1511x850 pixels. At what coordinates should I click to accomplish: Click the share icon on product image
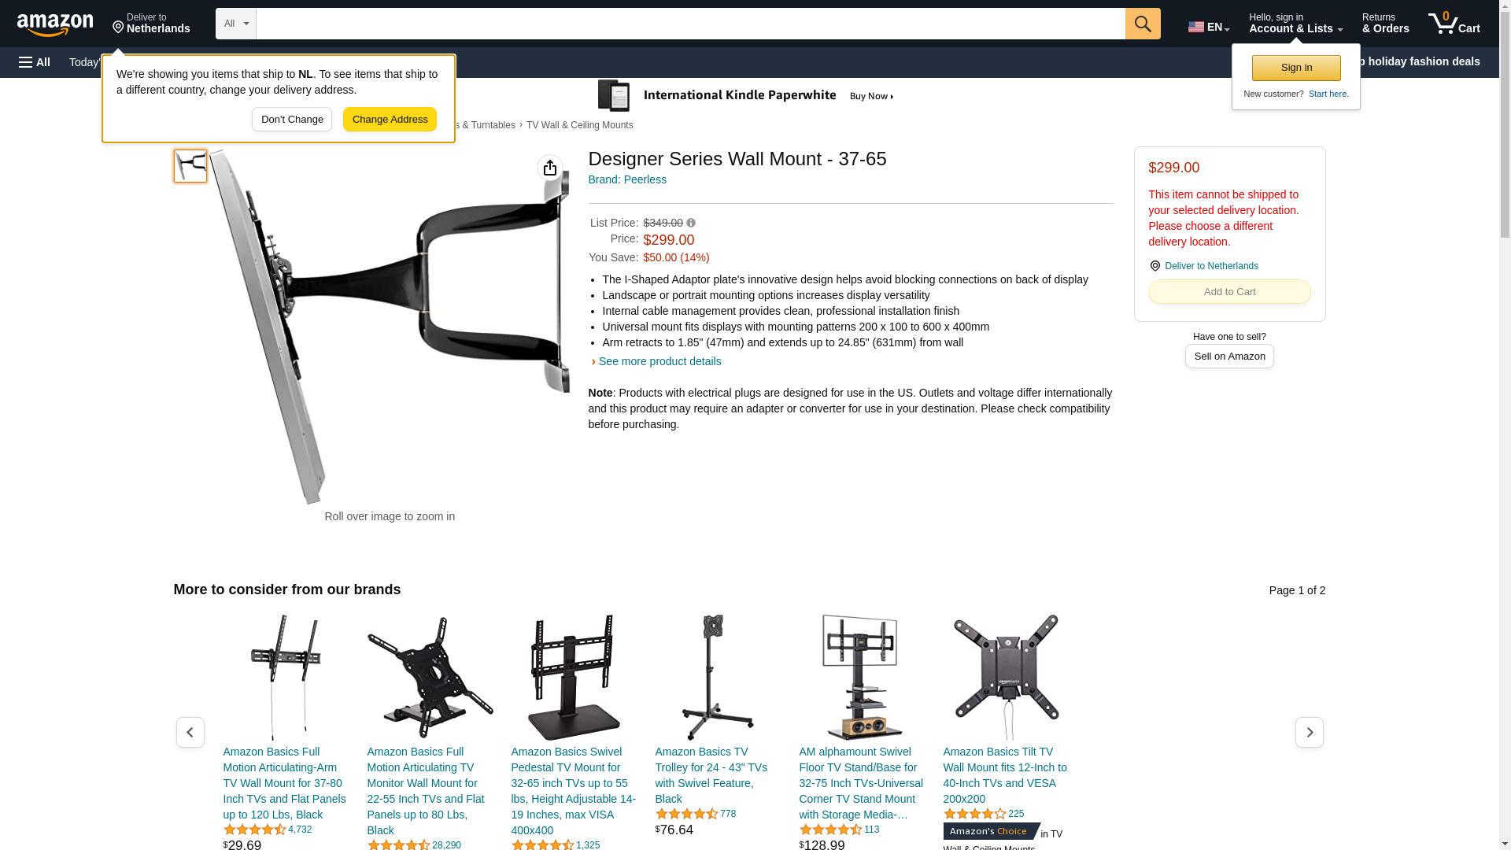(x=550, y=168)
